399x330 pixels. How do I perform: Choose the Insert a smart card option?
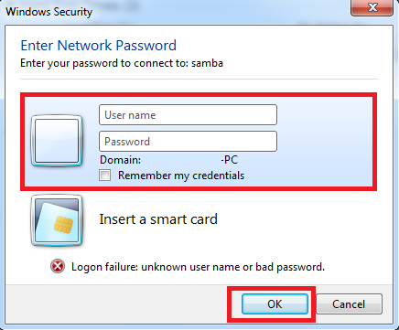[x=158, y=219]
